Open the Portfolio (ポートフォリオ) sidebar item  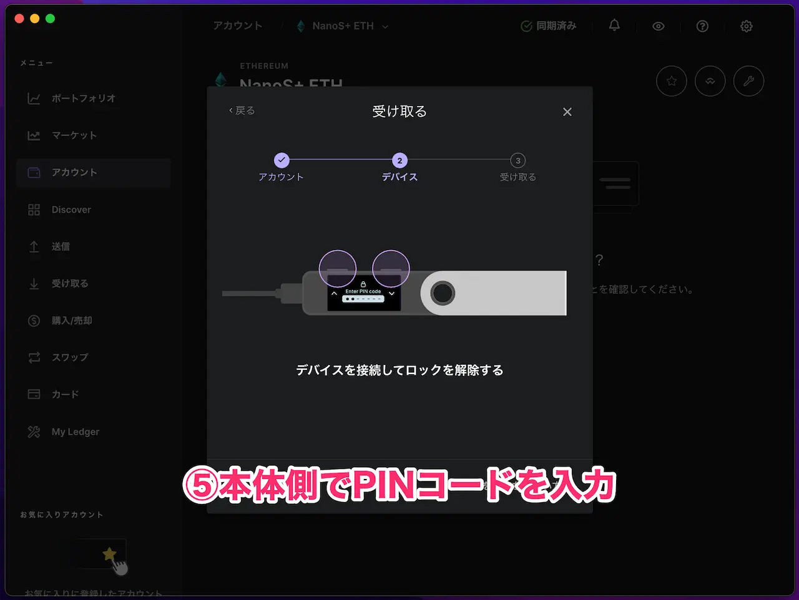click(x=93, y=99)
